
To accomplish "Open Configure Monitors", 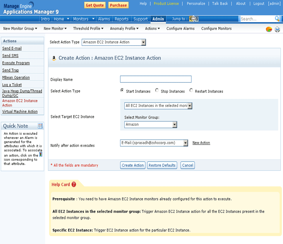I will [216, 29].
